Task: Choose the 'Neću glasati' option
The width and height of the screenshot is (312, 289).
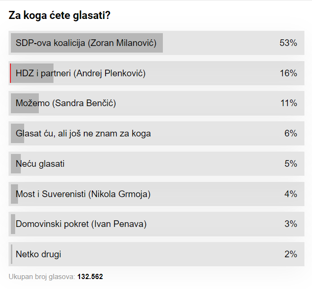Action: coord(40,164)
